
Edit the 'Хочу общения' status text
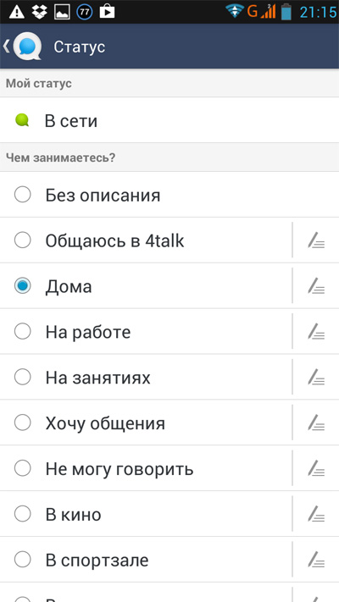316,423
